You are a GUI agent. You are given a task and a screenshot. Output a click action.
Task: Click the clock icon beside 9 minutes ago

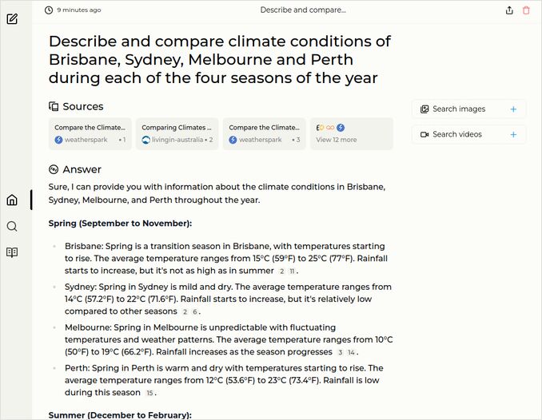[x=49, y=10]
